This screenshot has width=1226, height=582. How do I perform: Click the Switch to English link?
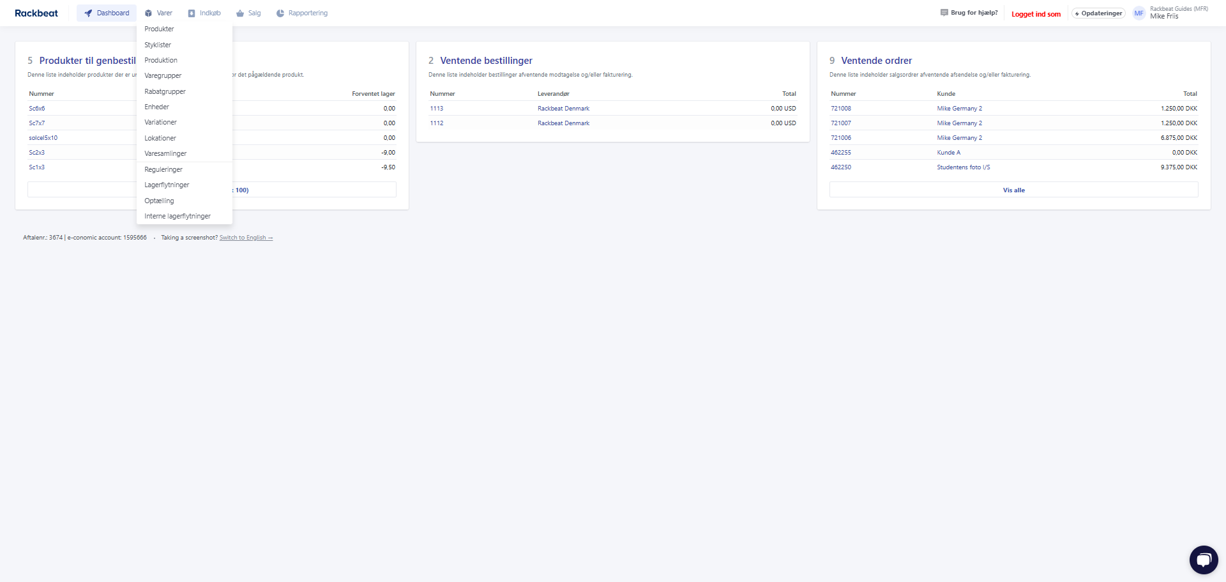coord(246,238)
